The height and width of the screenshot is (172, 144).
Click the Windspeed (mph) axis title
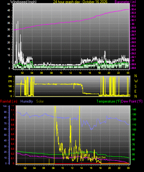tap(23, 2)
